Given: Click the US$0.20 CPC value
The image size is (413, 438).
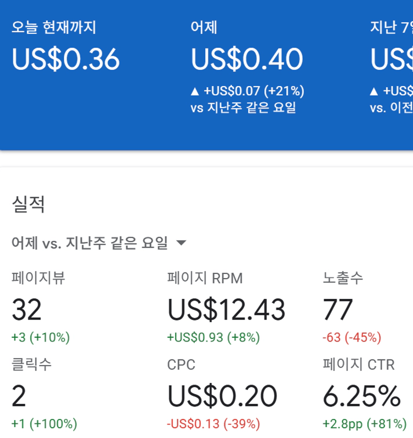Looking at the screenshot, I should tap(222, 396).
